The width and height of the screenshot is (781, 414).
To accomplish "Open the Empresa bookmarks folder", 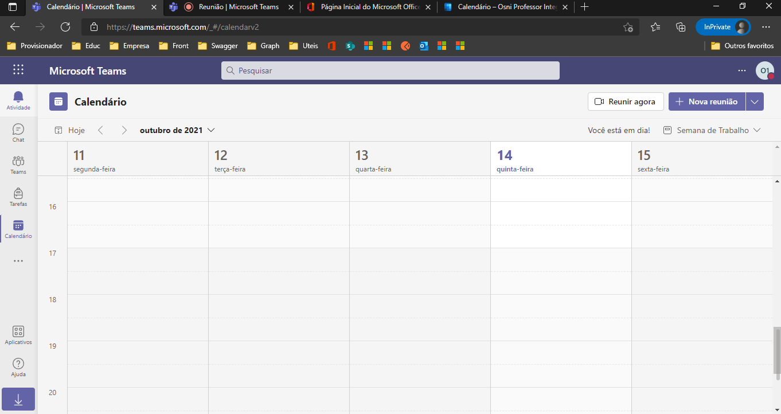I will click(x=129, y=46).
